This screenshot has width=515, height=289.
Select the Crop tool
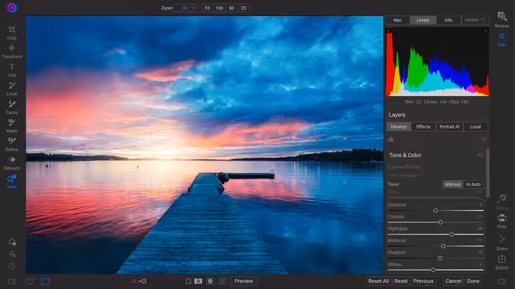[x=12, y=31]
